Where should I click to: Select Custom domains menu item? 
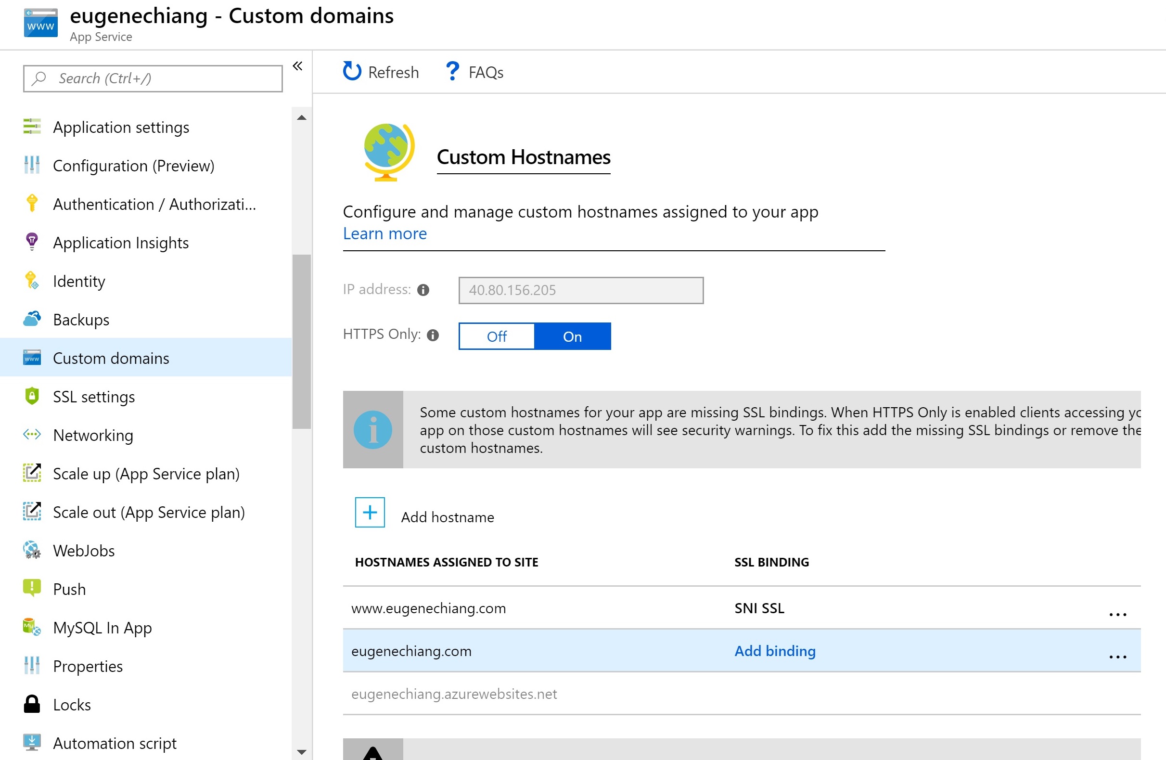click(146, 358)
